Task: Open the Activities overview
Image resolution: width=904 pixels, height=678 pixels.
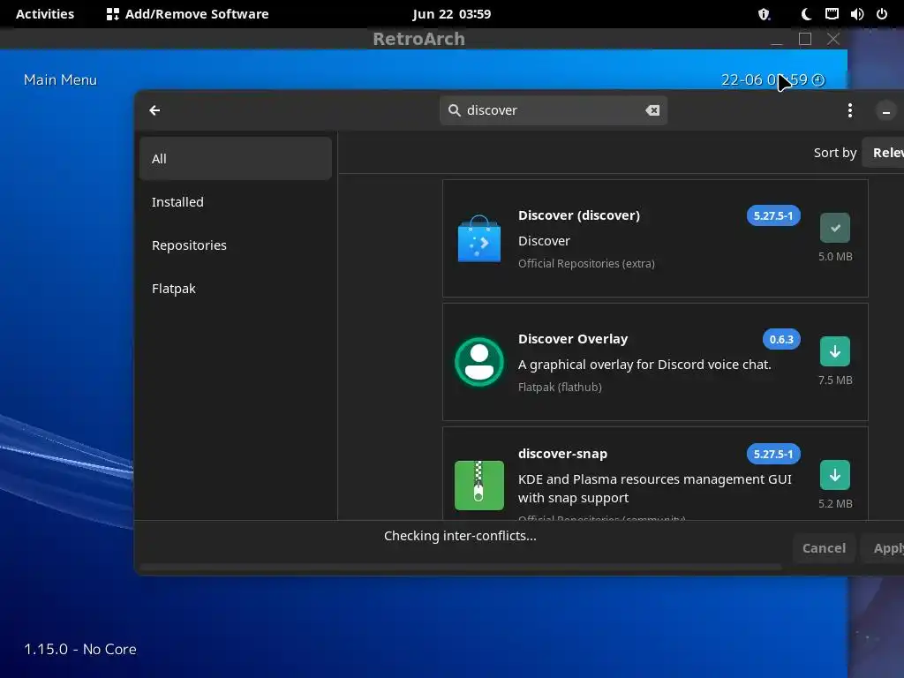Action: [45, 14]
